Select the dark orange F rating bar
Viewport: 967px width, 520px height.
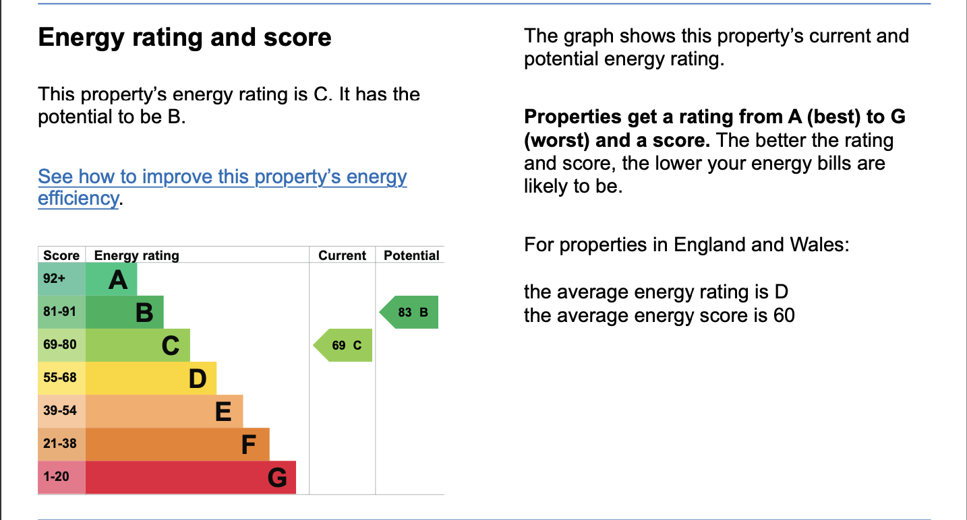pyautogui.click(x=177, y=444)
